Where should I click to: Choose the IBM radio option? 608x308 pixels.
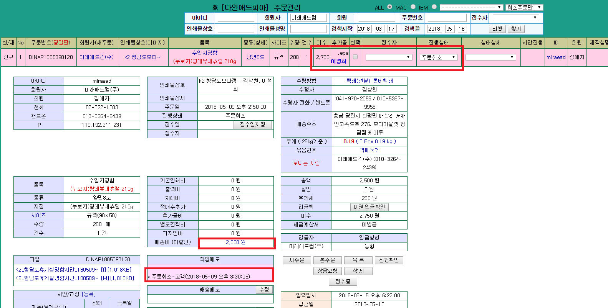(x=434, y=7)
